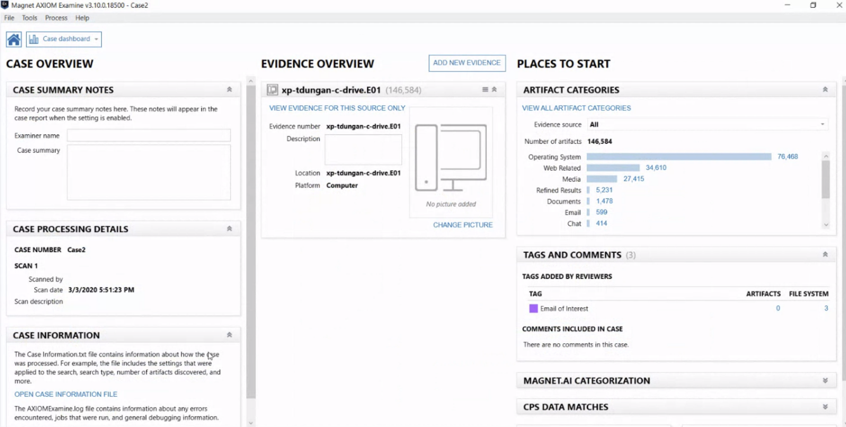Click artifact categories list scroll down arrow
846x427 pixels.
(x=826, y=225)
